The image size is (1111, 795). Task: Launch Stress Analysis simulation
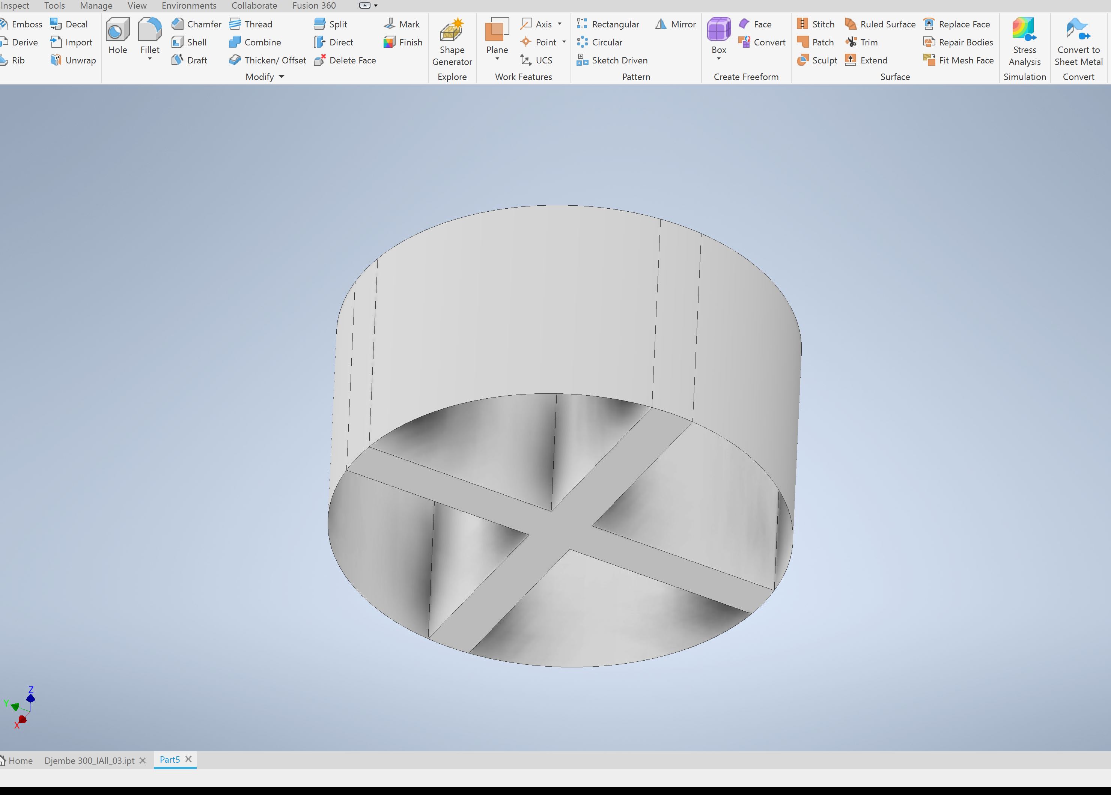click(x=1024, y=29)
